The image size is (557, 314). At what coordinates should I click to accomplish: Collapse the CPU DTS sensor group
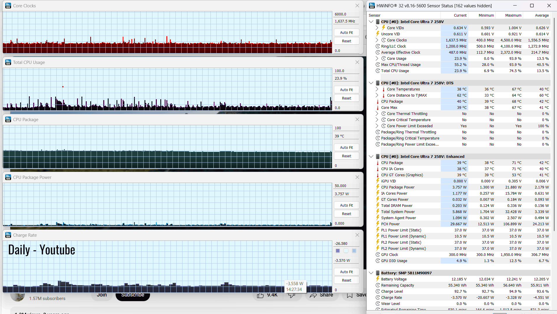click(x=371, y=83)
